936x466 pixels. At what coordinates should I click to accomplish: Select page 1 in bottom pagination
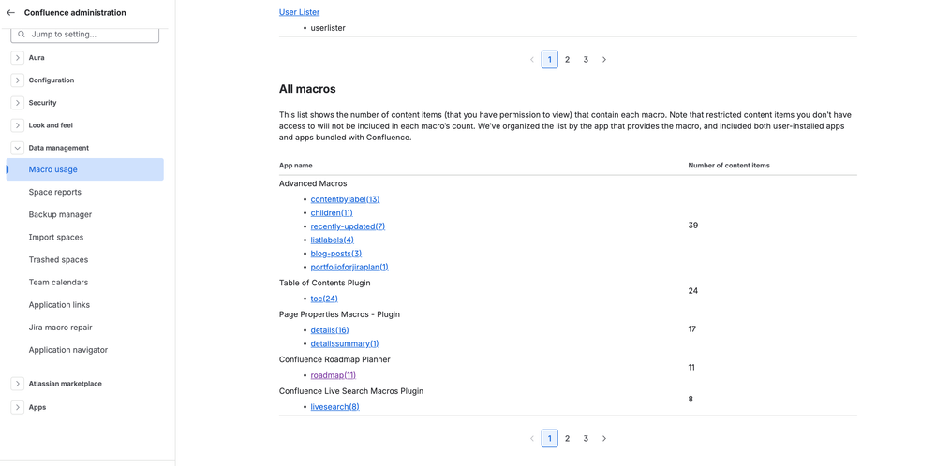(x=550, y=439)
